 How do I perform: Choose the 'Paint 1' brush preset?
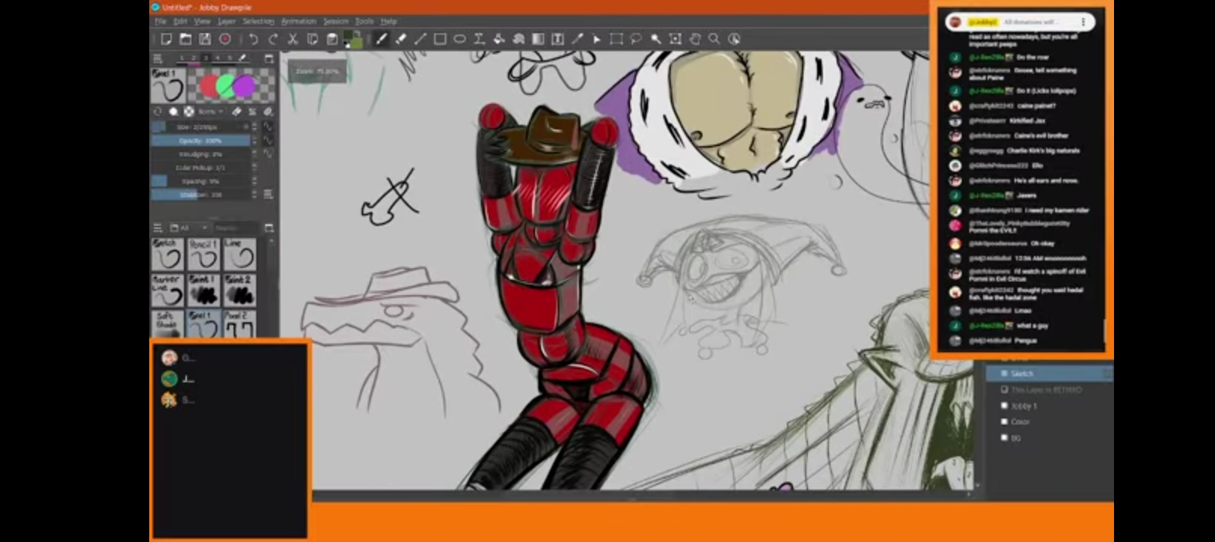[204, 290]
